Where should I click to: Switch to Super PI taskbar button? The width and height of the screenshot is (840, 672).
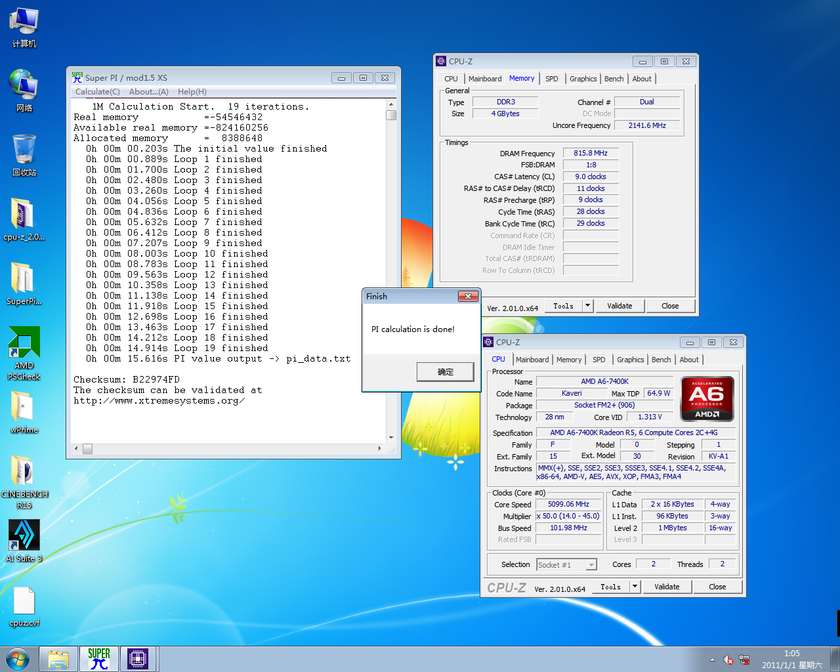98,659
